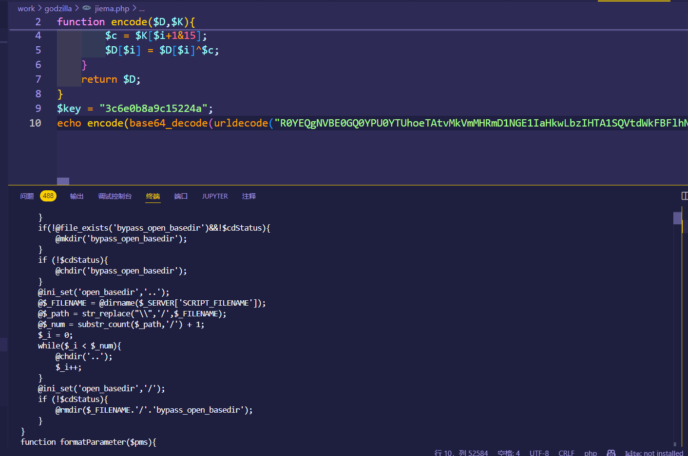
Task: Click 'urldecode' in the echo line
Action: 241,123
